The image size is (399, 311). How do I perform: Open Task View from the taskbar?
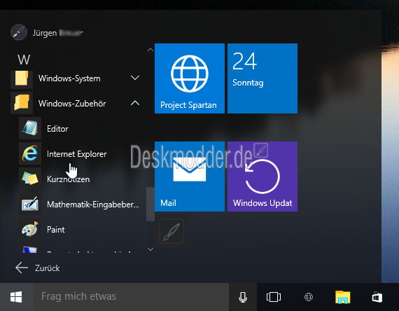point(274,297)
